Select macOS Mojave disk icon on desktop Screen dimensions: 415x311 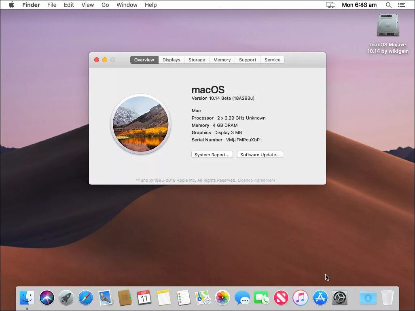[x=388, y=25]
